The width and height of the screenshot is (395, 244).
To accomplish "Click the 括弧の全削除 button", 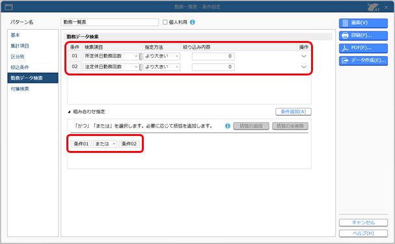I will pos(290,126).
